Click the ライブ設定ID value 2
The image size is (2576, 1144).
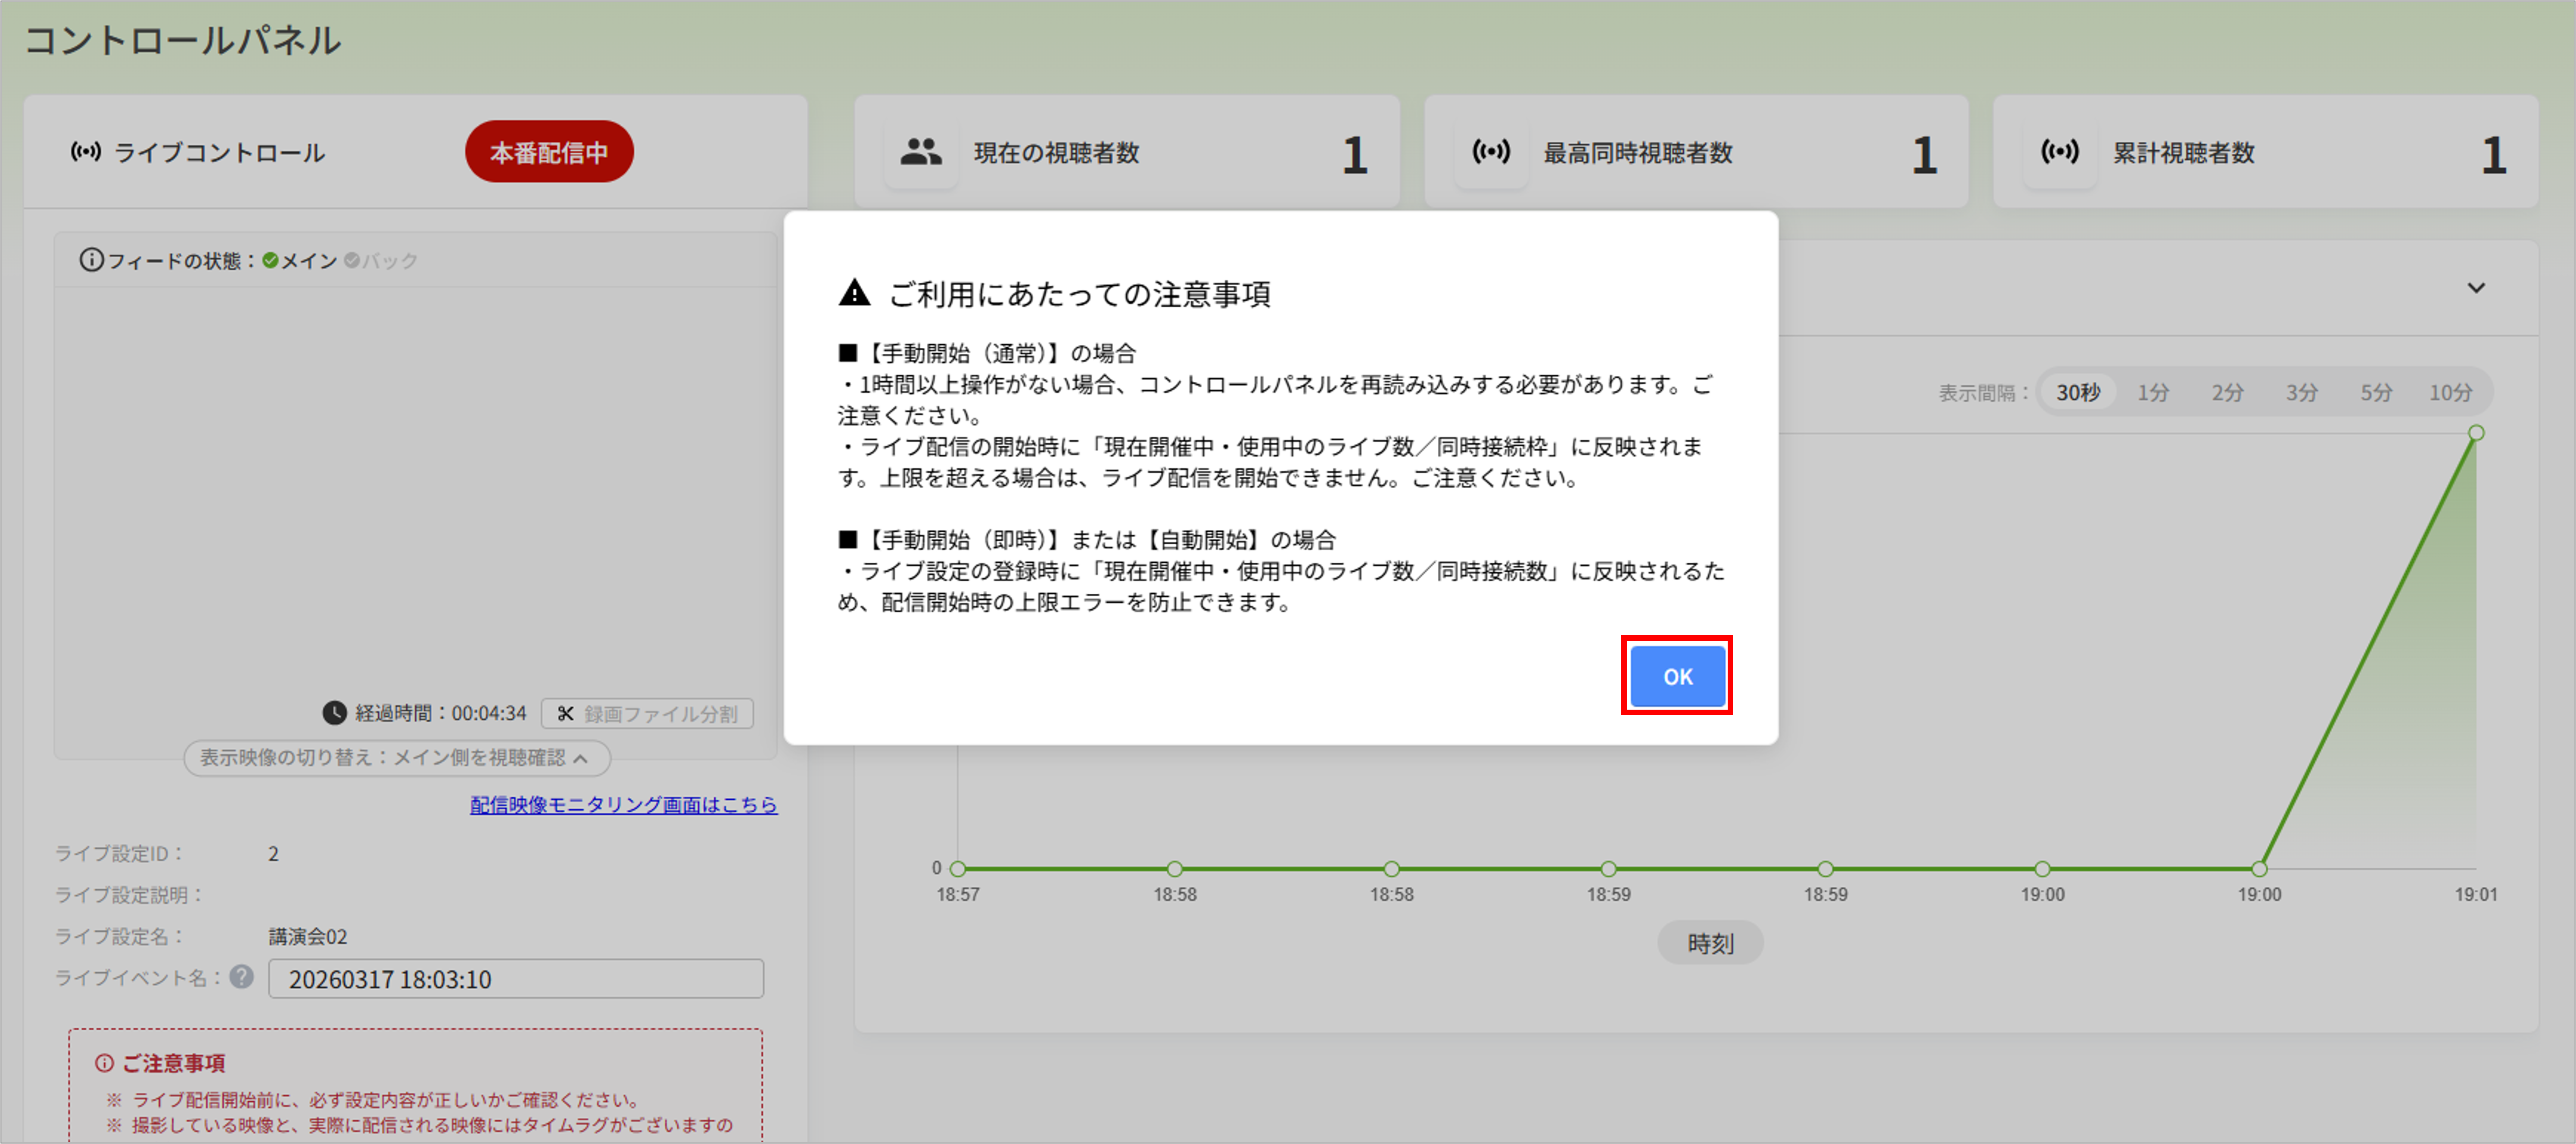tap(273, 854)
